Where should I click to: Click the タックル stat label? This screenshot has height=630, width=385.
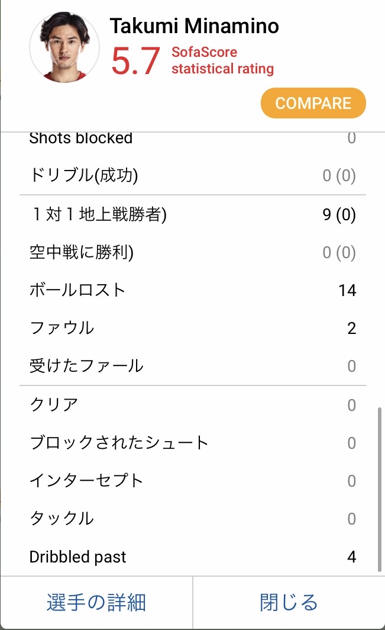coord(62,519)
